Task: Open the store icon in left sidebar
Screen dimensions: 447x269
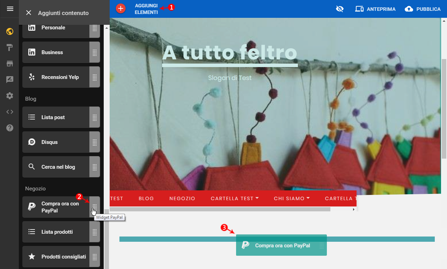Action: [x=10, y=64]
